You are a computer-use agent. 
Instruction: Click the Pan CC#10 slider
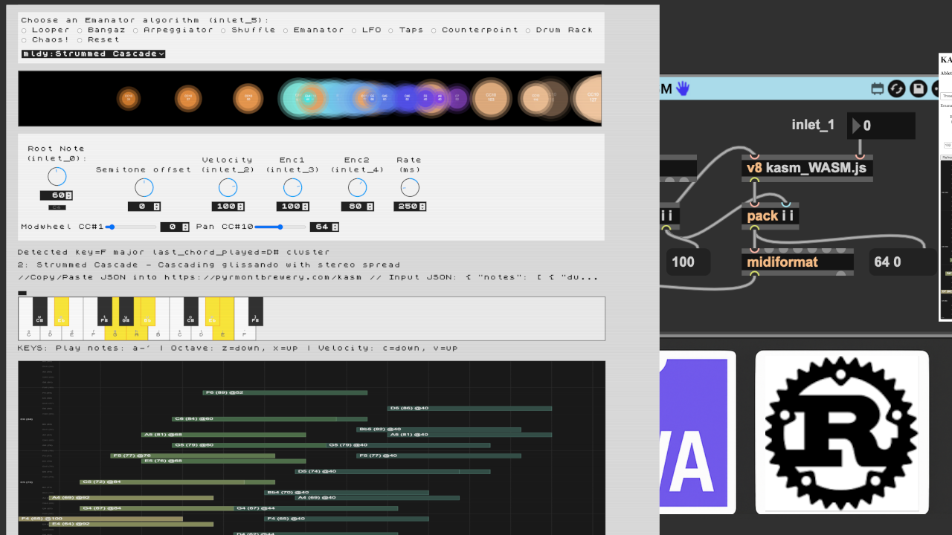[x=281, y=227]
